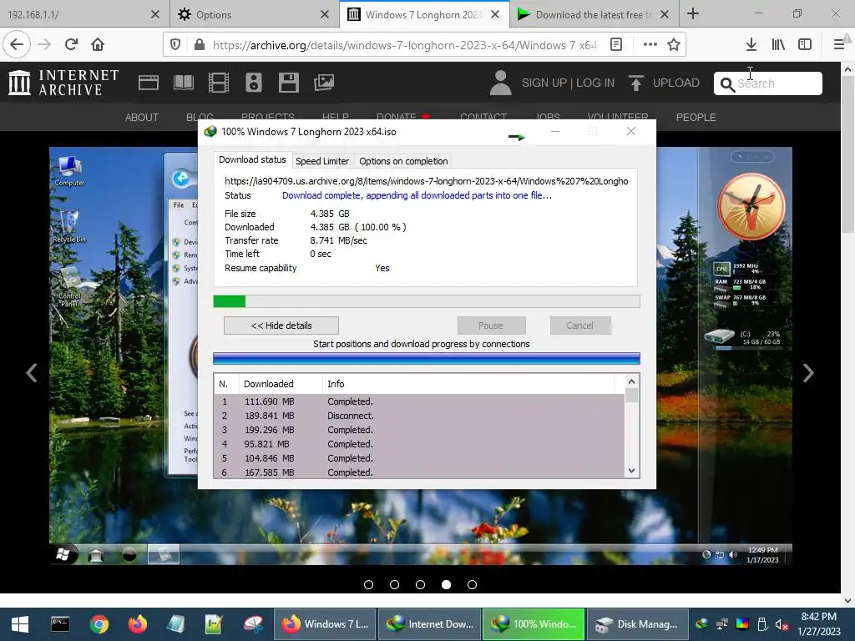Screen dimensions: 855x641
Task: Click the Hide details button
Action: [281, 326]
